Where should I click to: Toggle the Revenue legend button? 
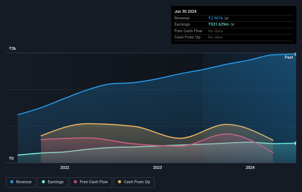tap(21, 182)
